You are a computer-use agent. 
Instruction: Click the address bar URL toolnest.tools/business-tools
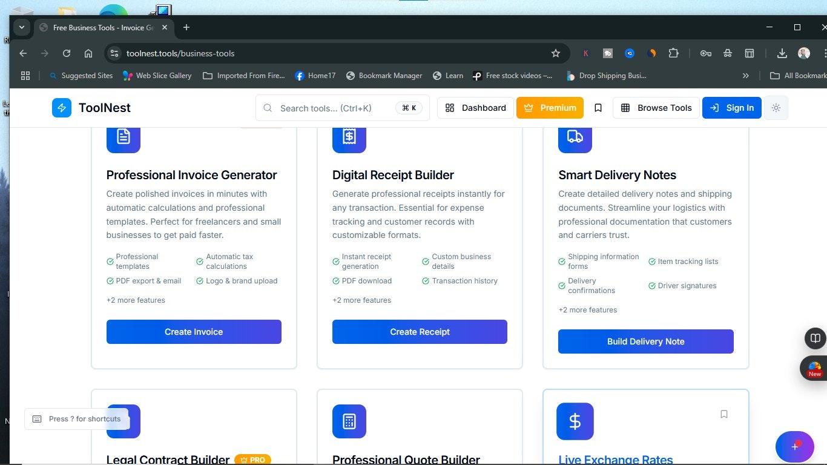pos(180,53)
